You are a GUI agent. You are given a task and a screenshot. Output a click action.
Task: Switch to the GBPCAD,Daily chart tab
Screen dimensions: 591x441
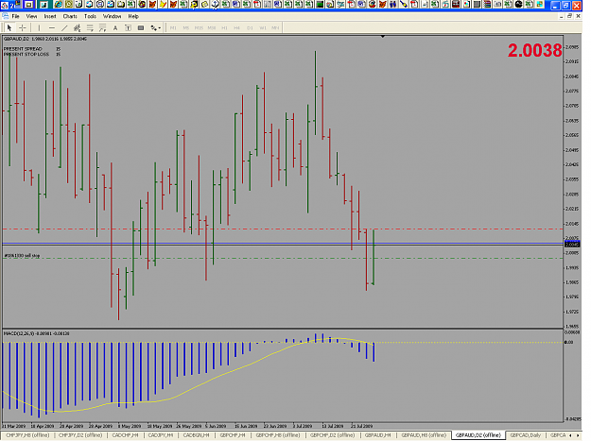[x=525, y=435]
